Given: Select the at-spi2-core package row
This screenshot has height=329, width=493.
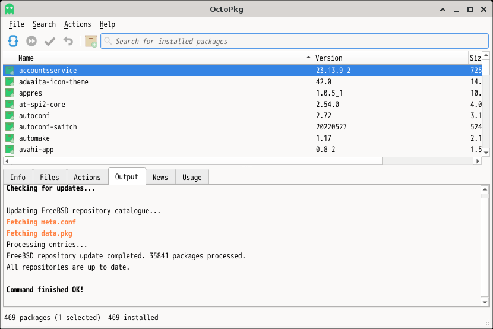Looking at the screenshot, I should tap(242, 105).
